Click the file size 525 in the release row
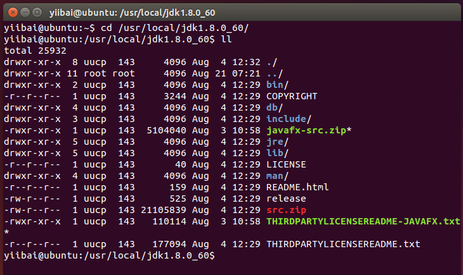This screenshot has height=275, width=463. 178,199
